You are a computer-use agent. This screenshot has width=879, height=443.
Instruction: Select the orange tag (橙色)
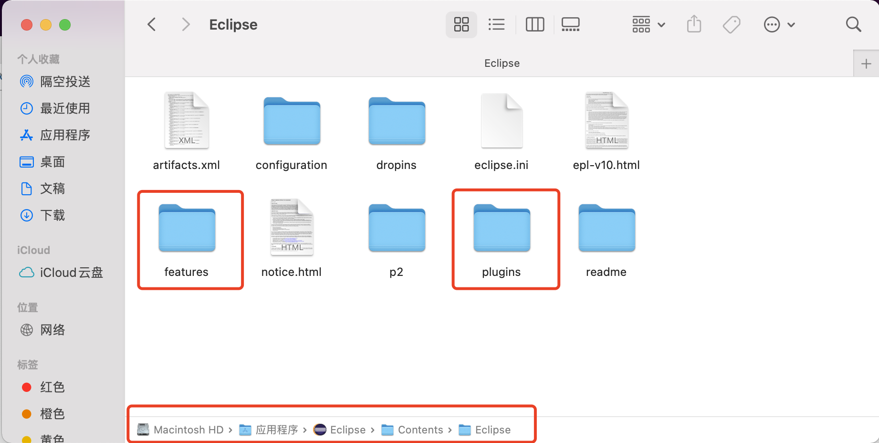coord(42,414)
